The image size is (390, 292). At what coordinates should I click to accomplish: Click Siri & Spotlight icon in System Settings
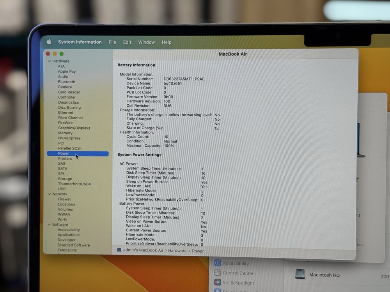point(218,282)
